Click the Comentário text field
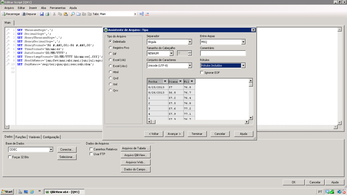The width and height of the screenshot is (347, 195). tap(223, 53)
